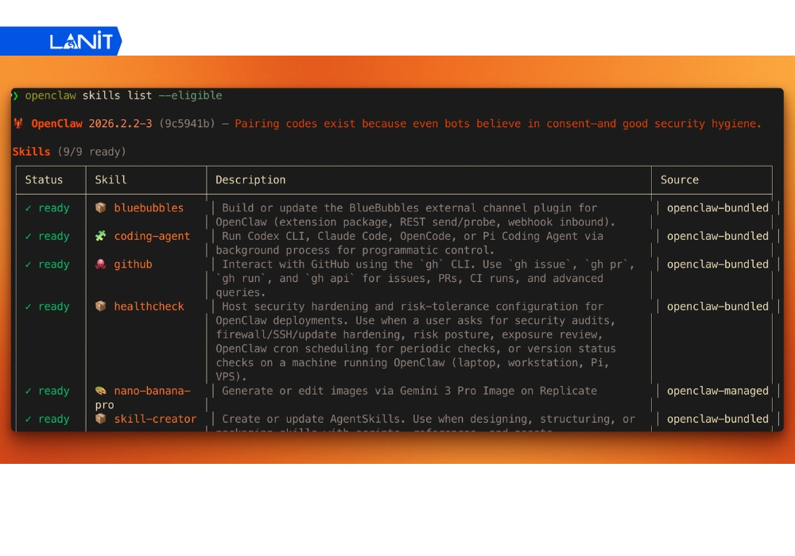Click the 'Host security hardening' description
This screenshot has height=556, width=795.
[416, 342]
